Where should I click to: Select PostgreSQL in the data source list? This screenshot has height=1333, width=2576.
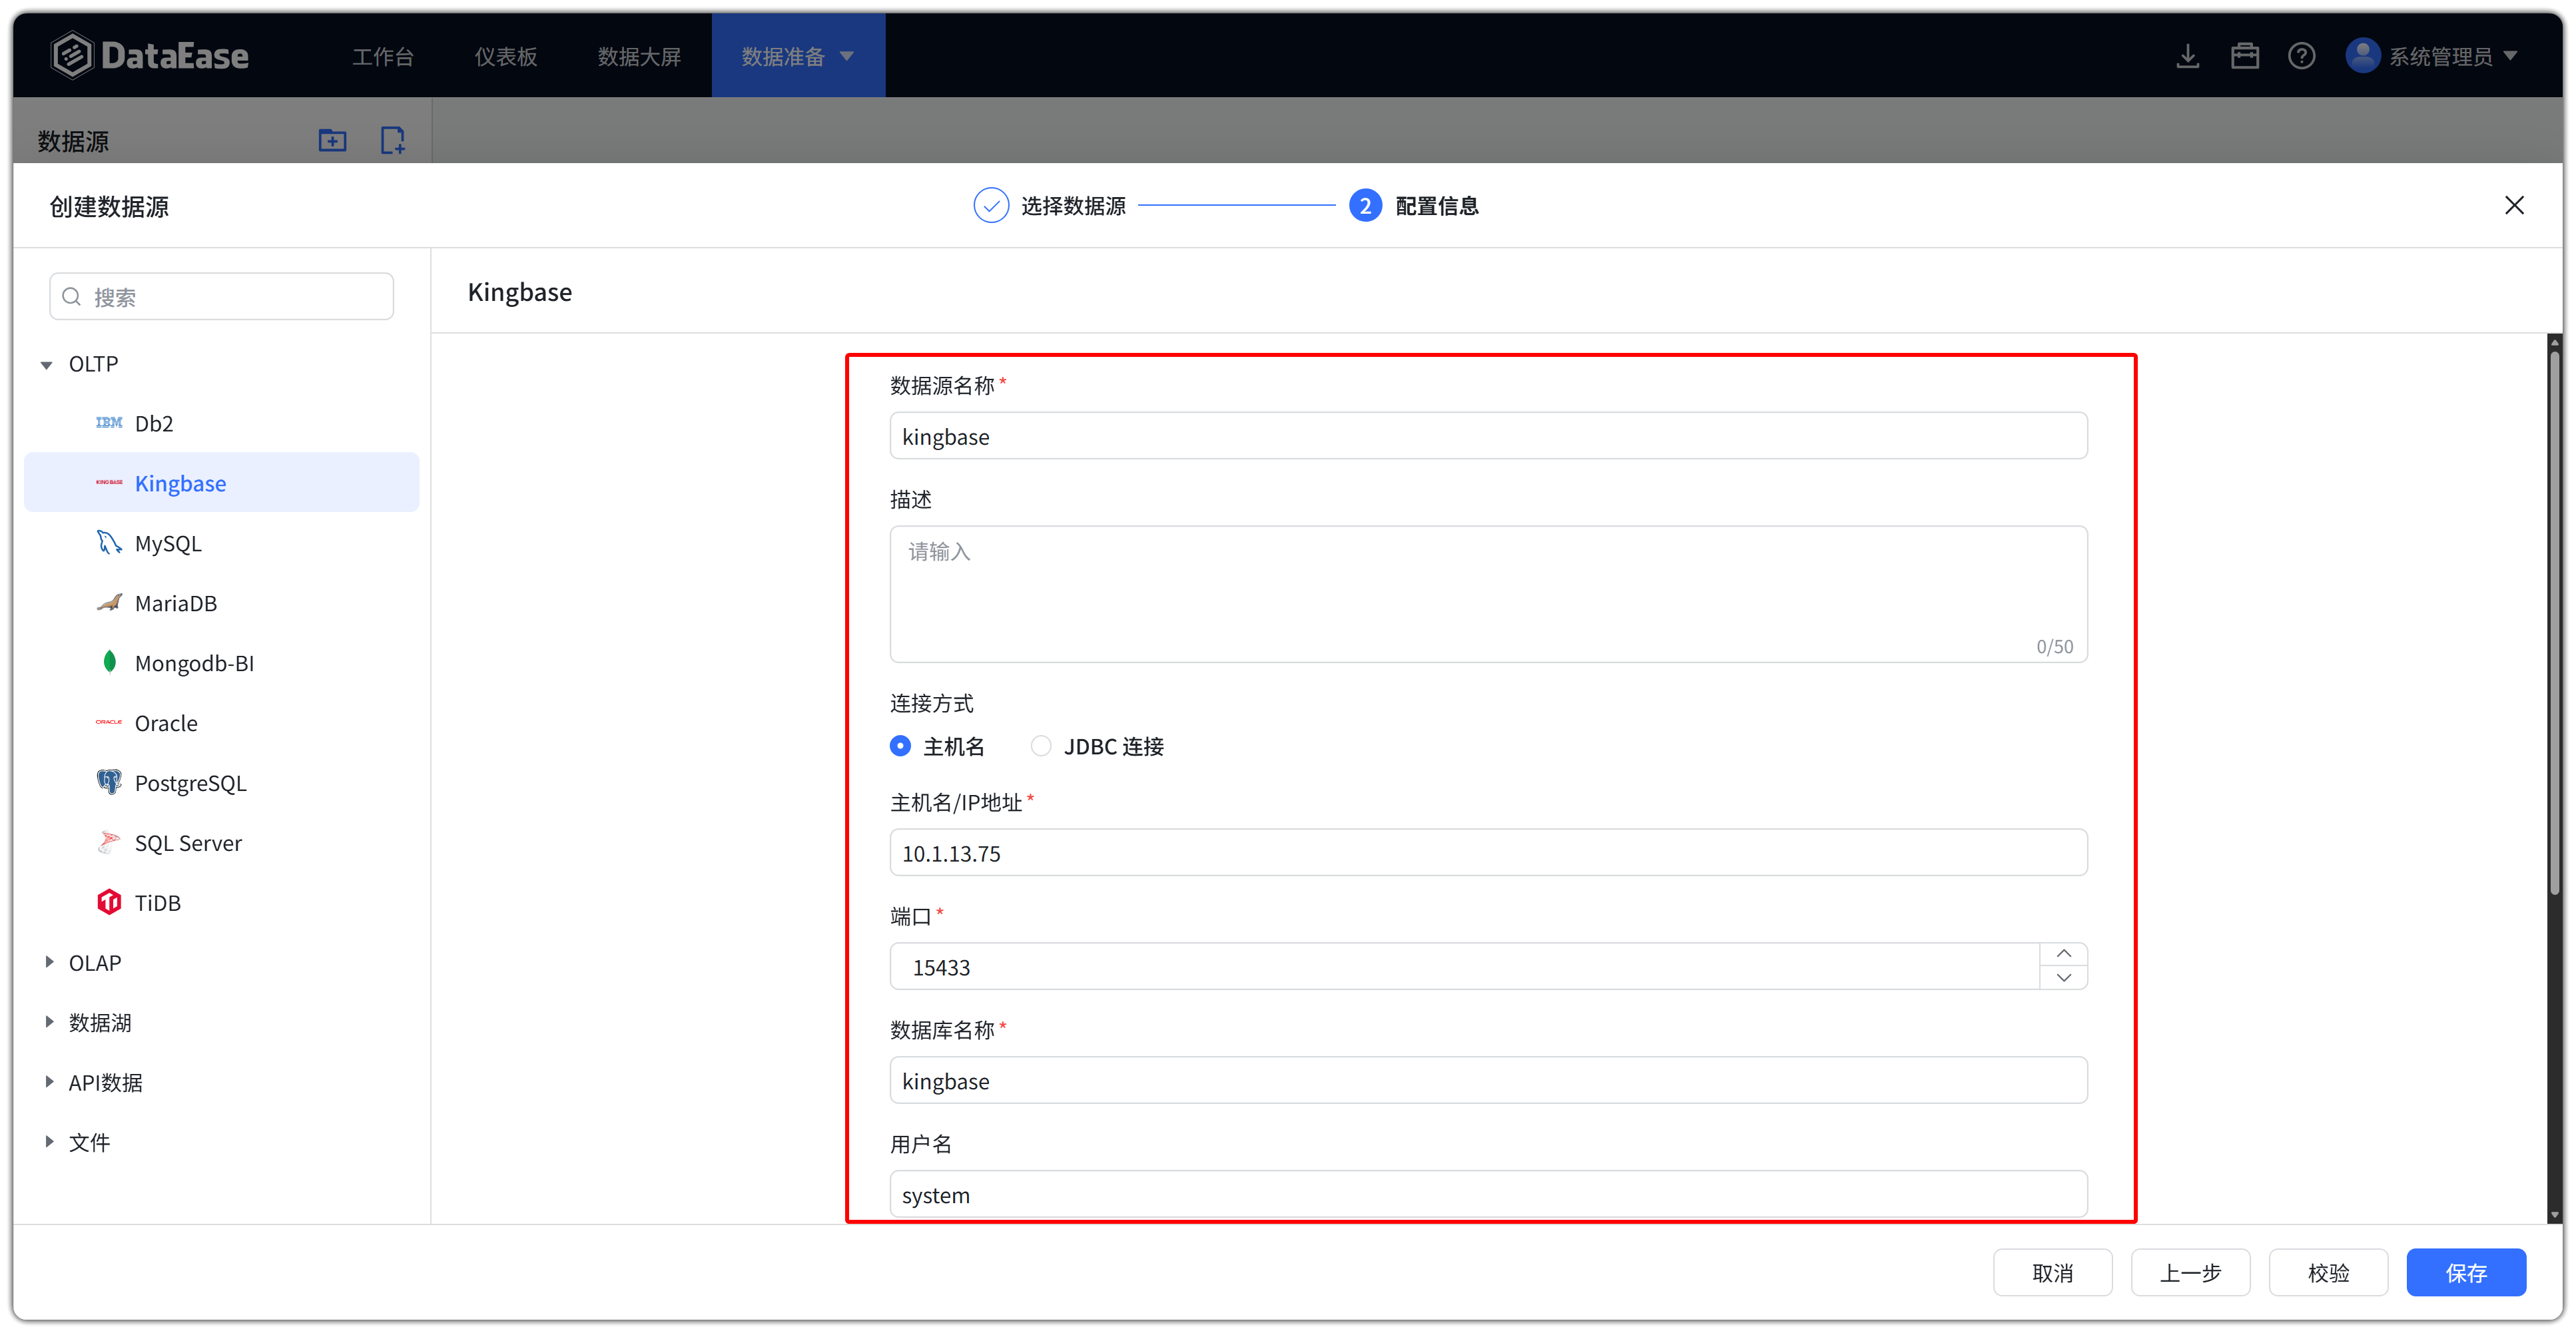pos(221,783)
